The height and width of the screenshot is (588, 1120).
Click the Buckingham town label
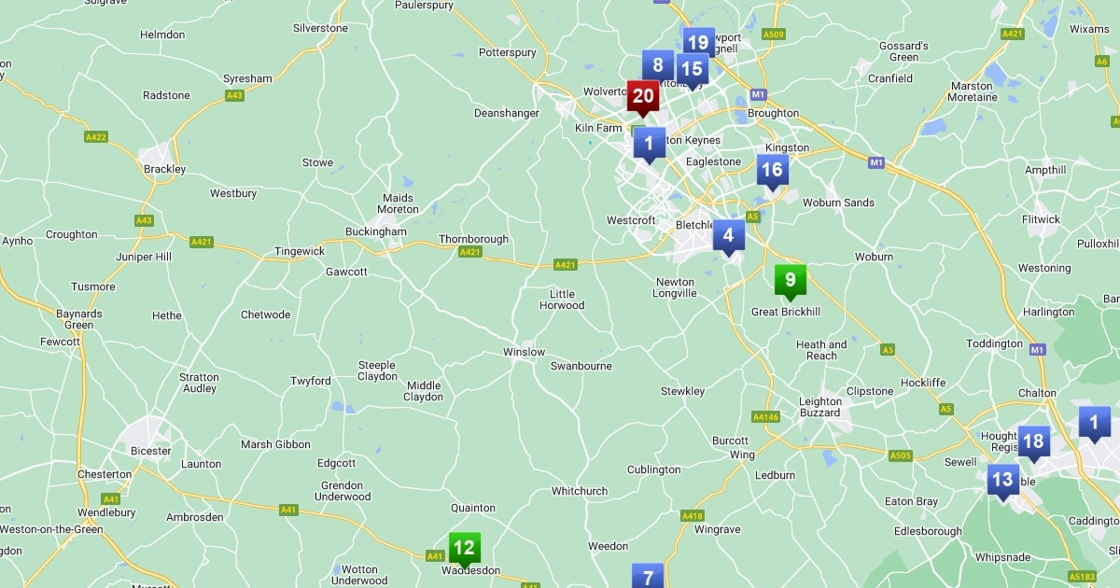376,231
